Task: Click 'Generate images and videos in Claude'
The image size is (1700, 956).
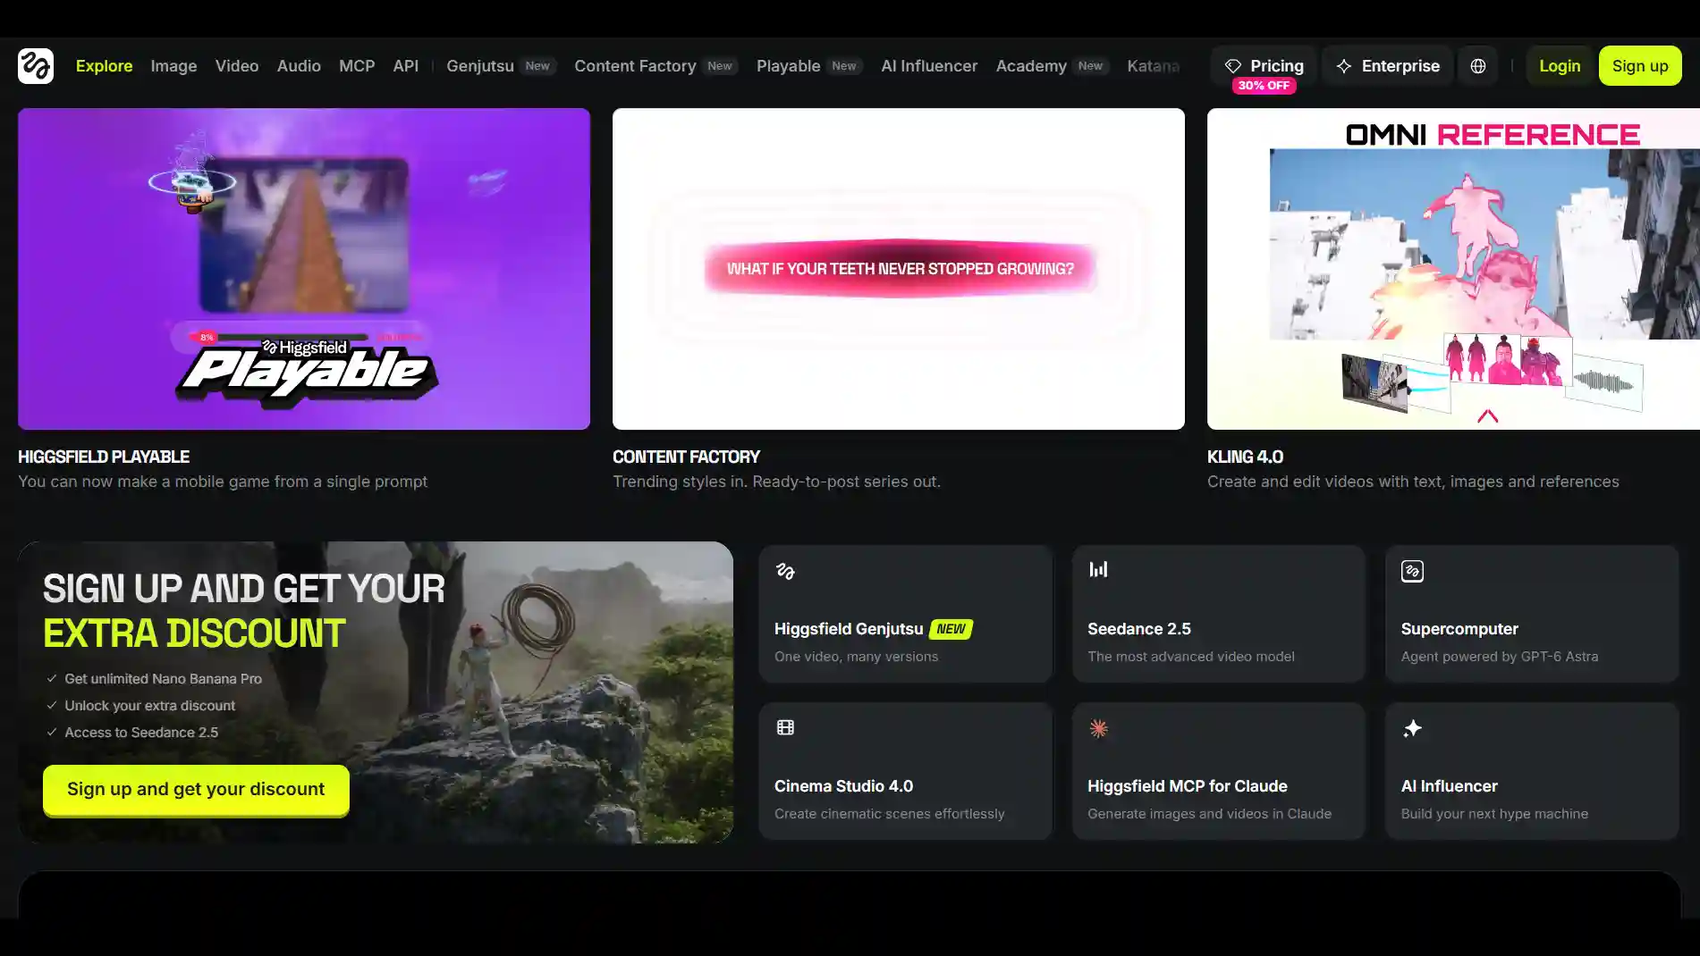Action: [x=1209, y=814]
